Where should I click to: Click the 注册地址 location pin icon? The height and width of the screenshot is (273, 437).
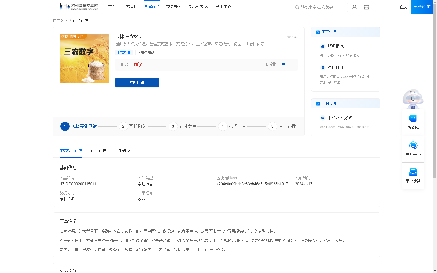click(x=323, y=68)
